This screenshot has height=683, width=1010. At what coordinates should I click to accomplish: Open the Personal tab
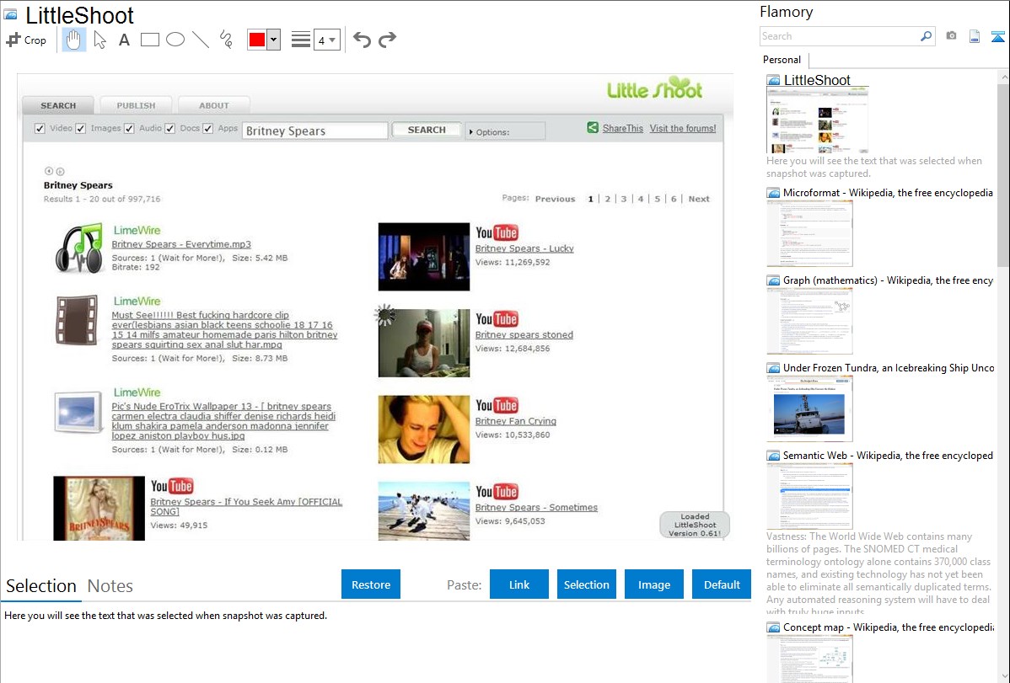pyautogui.click(x=782, y=59)
